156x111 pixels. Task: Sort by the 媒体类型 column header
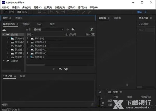[x=90, y=34]
